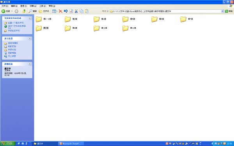Screen dimensions: 234x146
Task: Collapse the Details panel chevron
Action: [30, 64]
